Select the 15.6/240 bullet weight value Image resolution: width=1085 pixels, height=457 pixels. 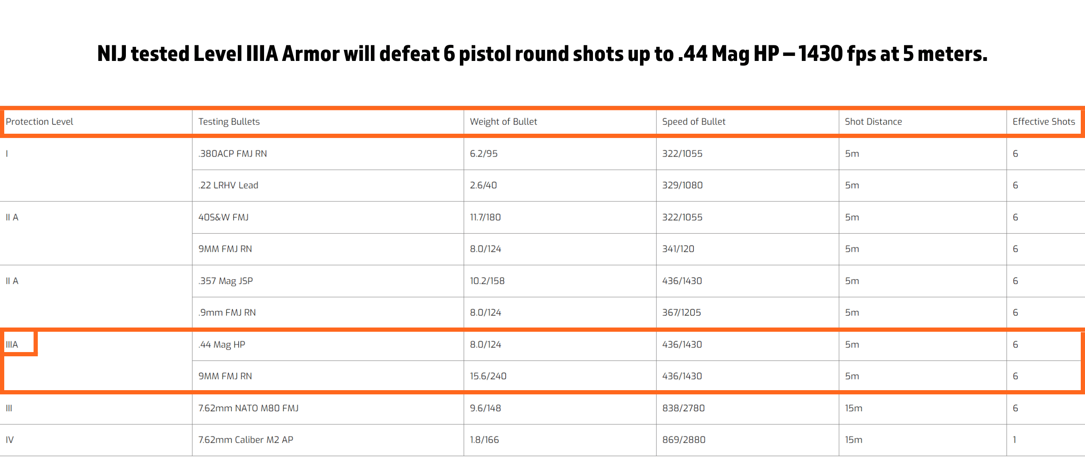click(488, 376)
